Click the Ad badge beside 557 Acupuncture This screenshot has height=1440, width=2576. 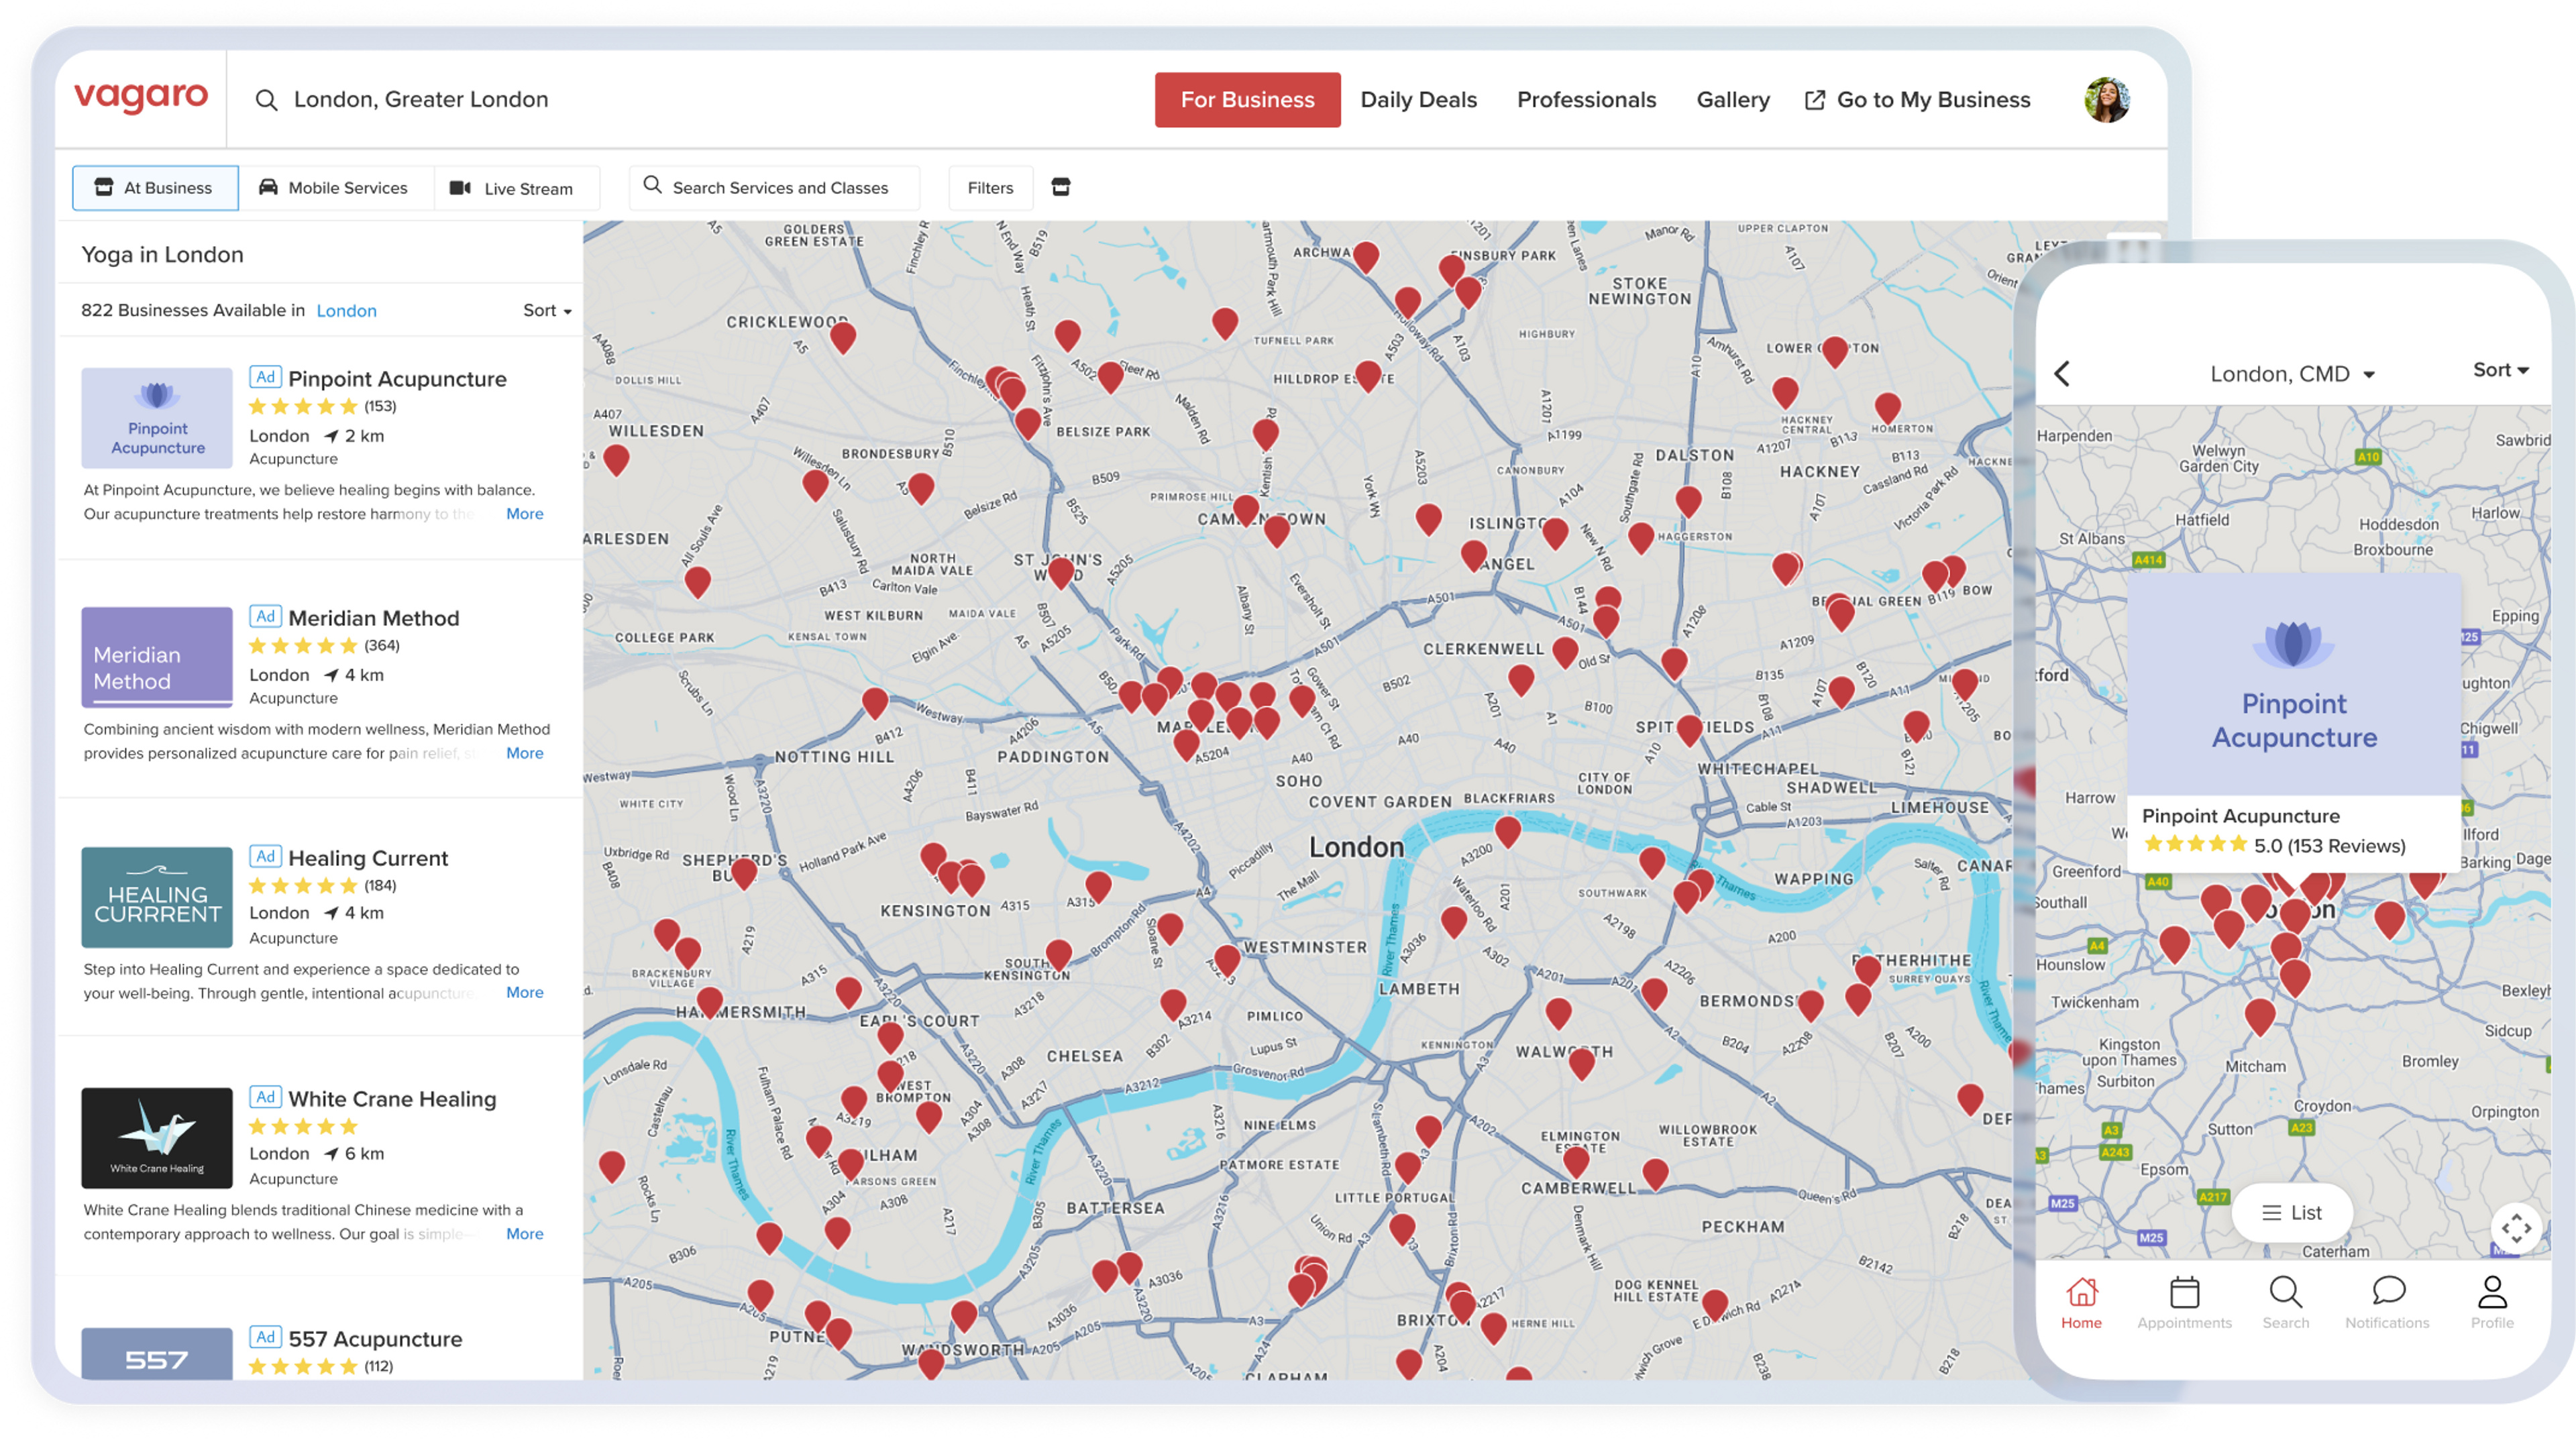pyautogui.click(x=265, y=1337)
